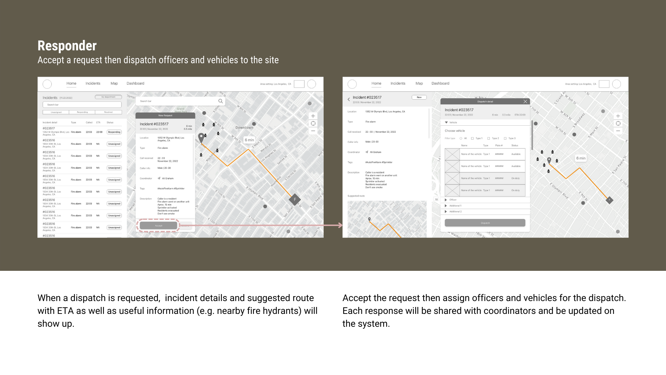Expand the Additional 2 section

tap(446, 211)
